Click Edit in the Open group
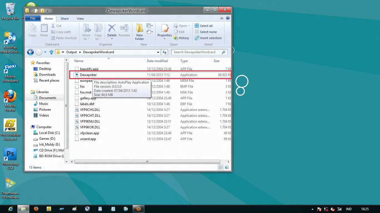 (179, 32)
